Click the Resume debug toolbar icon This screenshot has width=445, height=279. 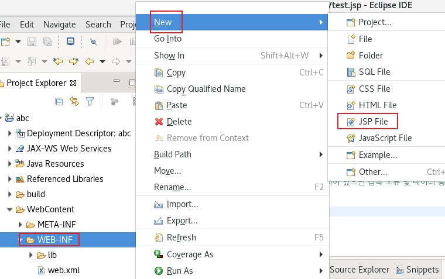tap(117, 42)
